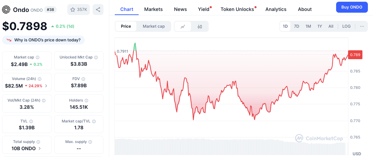Select the Price chart toggle
Viewport: 373px width, 157px height.
pyautogui.click(x=126, y=26)
